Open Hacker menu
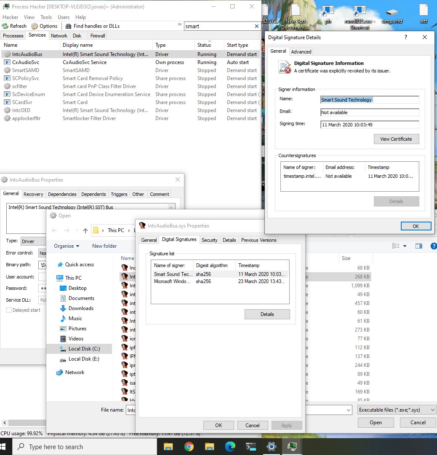 10,17
